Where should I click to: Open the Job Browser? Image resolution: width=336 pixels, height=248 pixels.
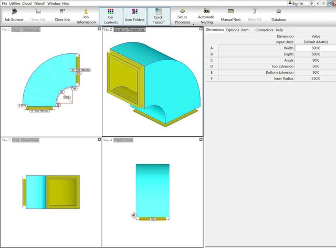(14, 15)
